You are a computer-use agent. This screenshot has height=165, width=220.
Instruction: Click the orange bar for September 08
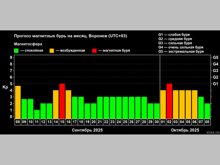click(x=18, y=102)
